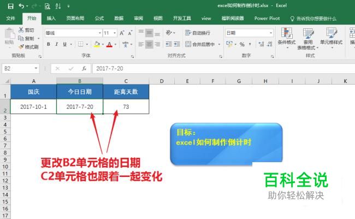Open the alignment group dialog launcher

click(x=221, y=56)
